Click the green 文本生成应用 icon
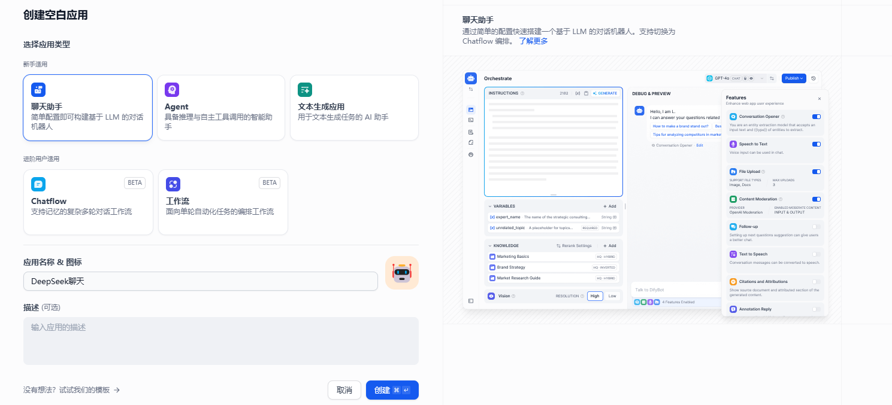This screenshot has width=892, height=405. tap(305, 90)
